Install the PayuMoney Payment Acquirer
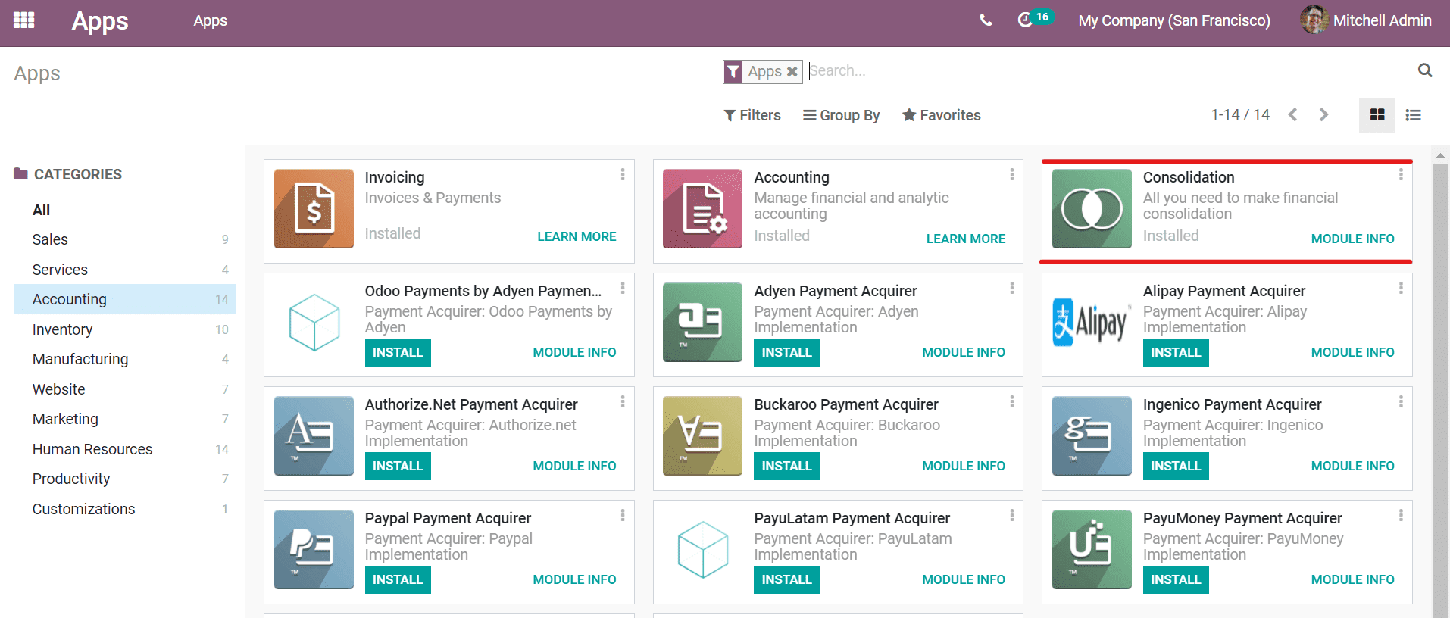 pyautogui.click(x=1176, y=579)
